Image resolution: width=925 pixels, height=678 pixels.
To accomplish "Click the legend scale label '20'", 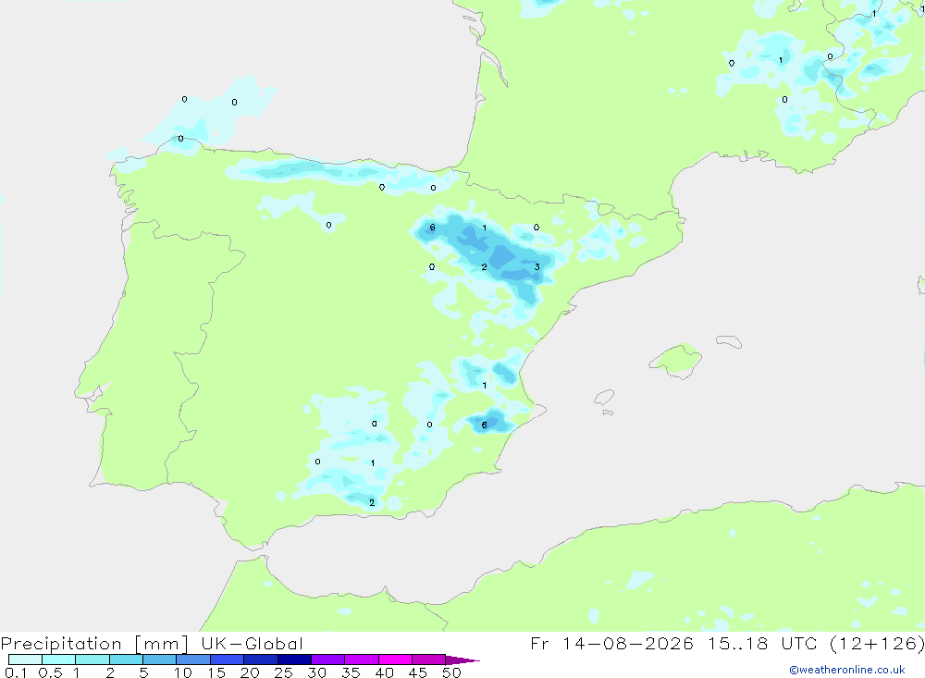I will pyautogui.click(x=250, y=672).
